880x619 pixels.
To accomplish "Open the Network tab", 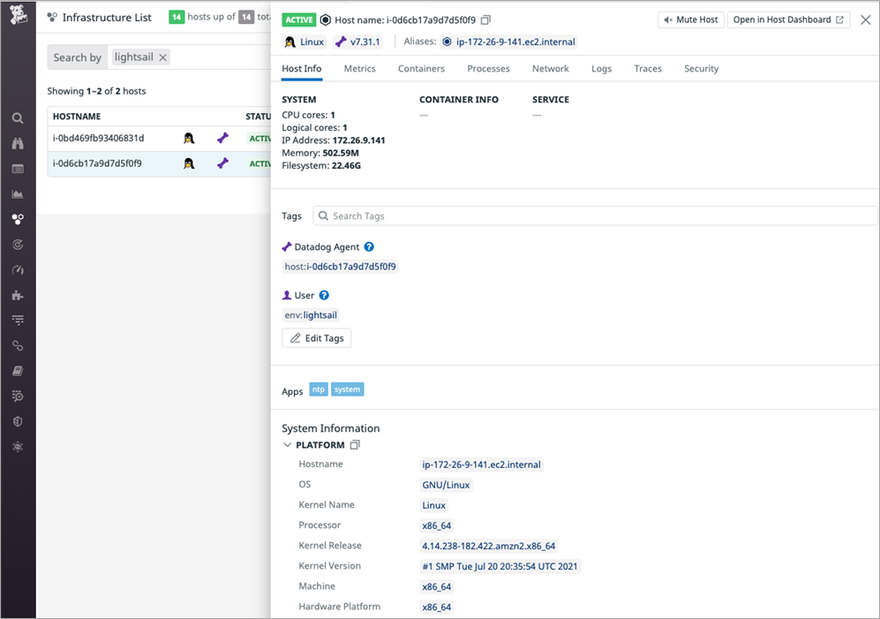I will pyautogui.click(x=551, y=69).
